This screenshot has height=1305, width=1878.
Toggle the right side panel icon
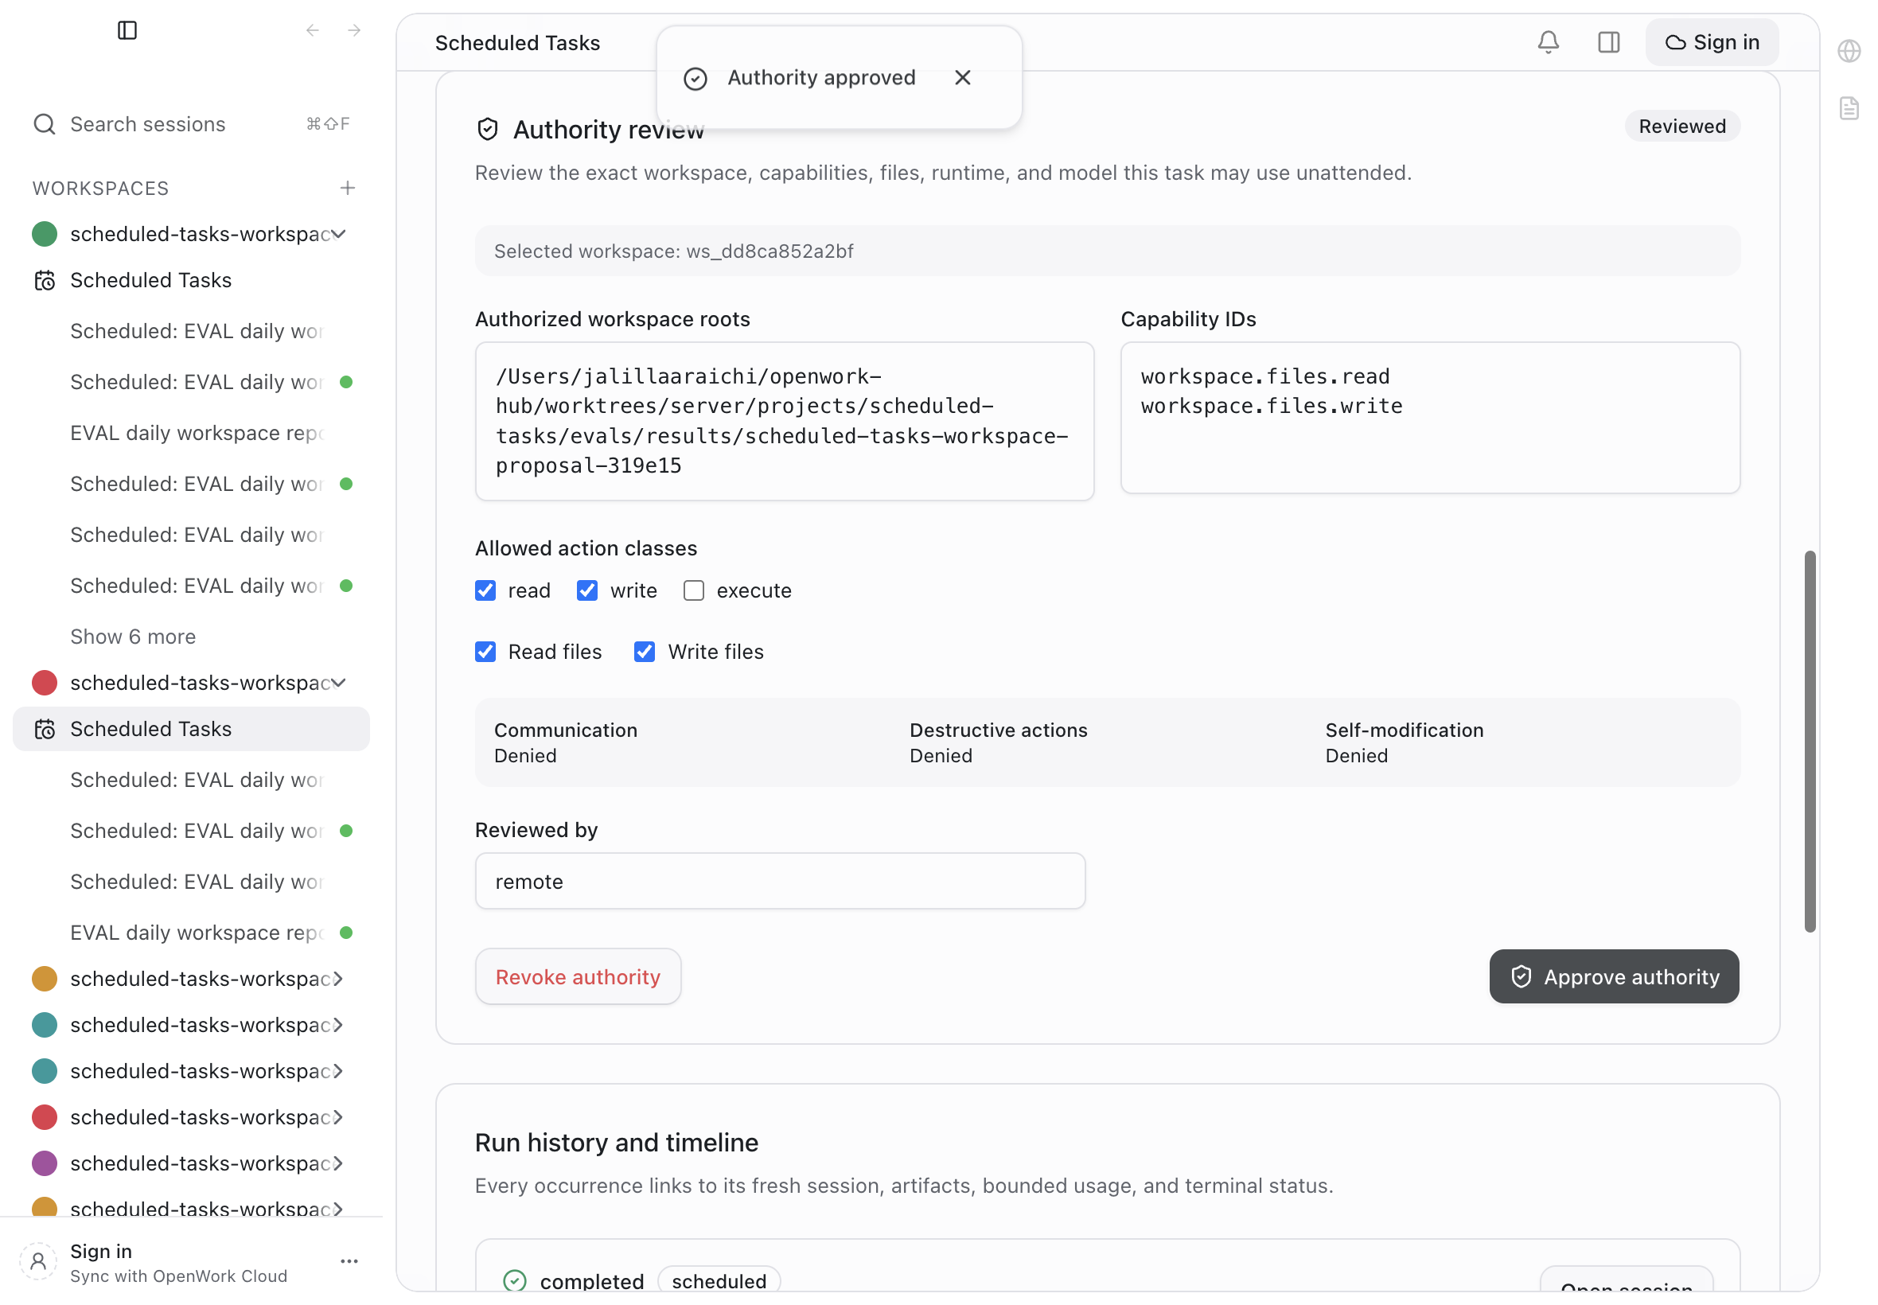click(1608, 42)
